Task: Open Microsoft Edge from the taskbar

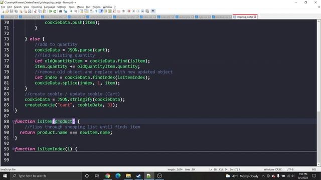Action: (118, 176)
